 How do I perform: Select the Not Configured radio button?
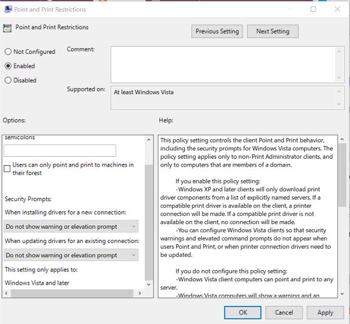coord(8,52)
